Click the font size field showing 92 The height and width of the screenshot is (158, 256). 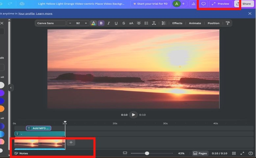click(x=78, y=23)
